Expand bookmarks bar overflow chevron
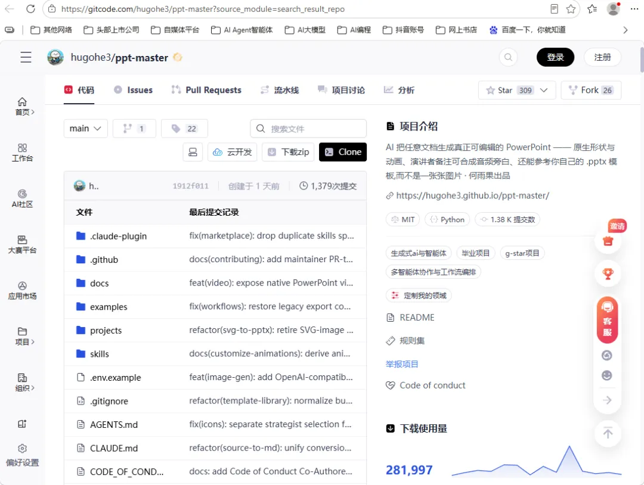This screenshot has width=644, height=485. click(x=625, y=30)
